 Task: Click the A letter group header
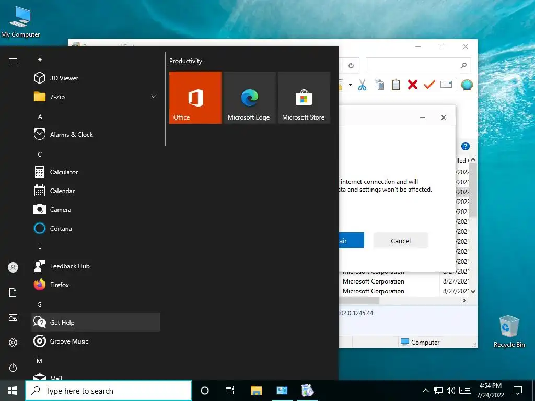click(x=40, y=116)
